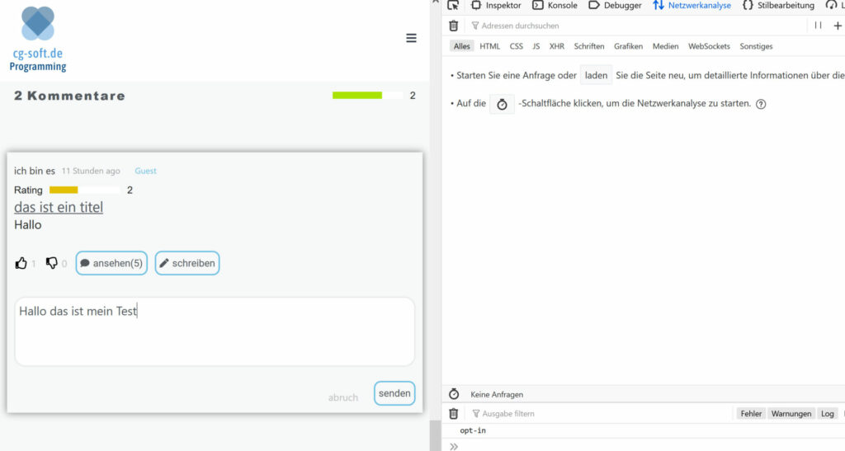Pause network recording
The width and height of the screenshot is (845, 451).
point(818,26)
